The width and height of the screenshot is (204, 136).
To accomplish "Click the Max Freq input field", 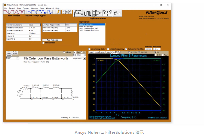I will [x=157, y=49].
